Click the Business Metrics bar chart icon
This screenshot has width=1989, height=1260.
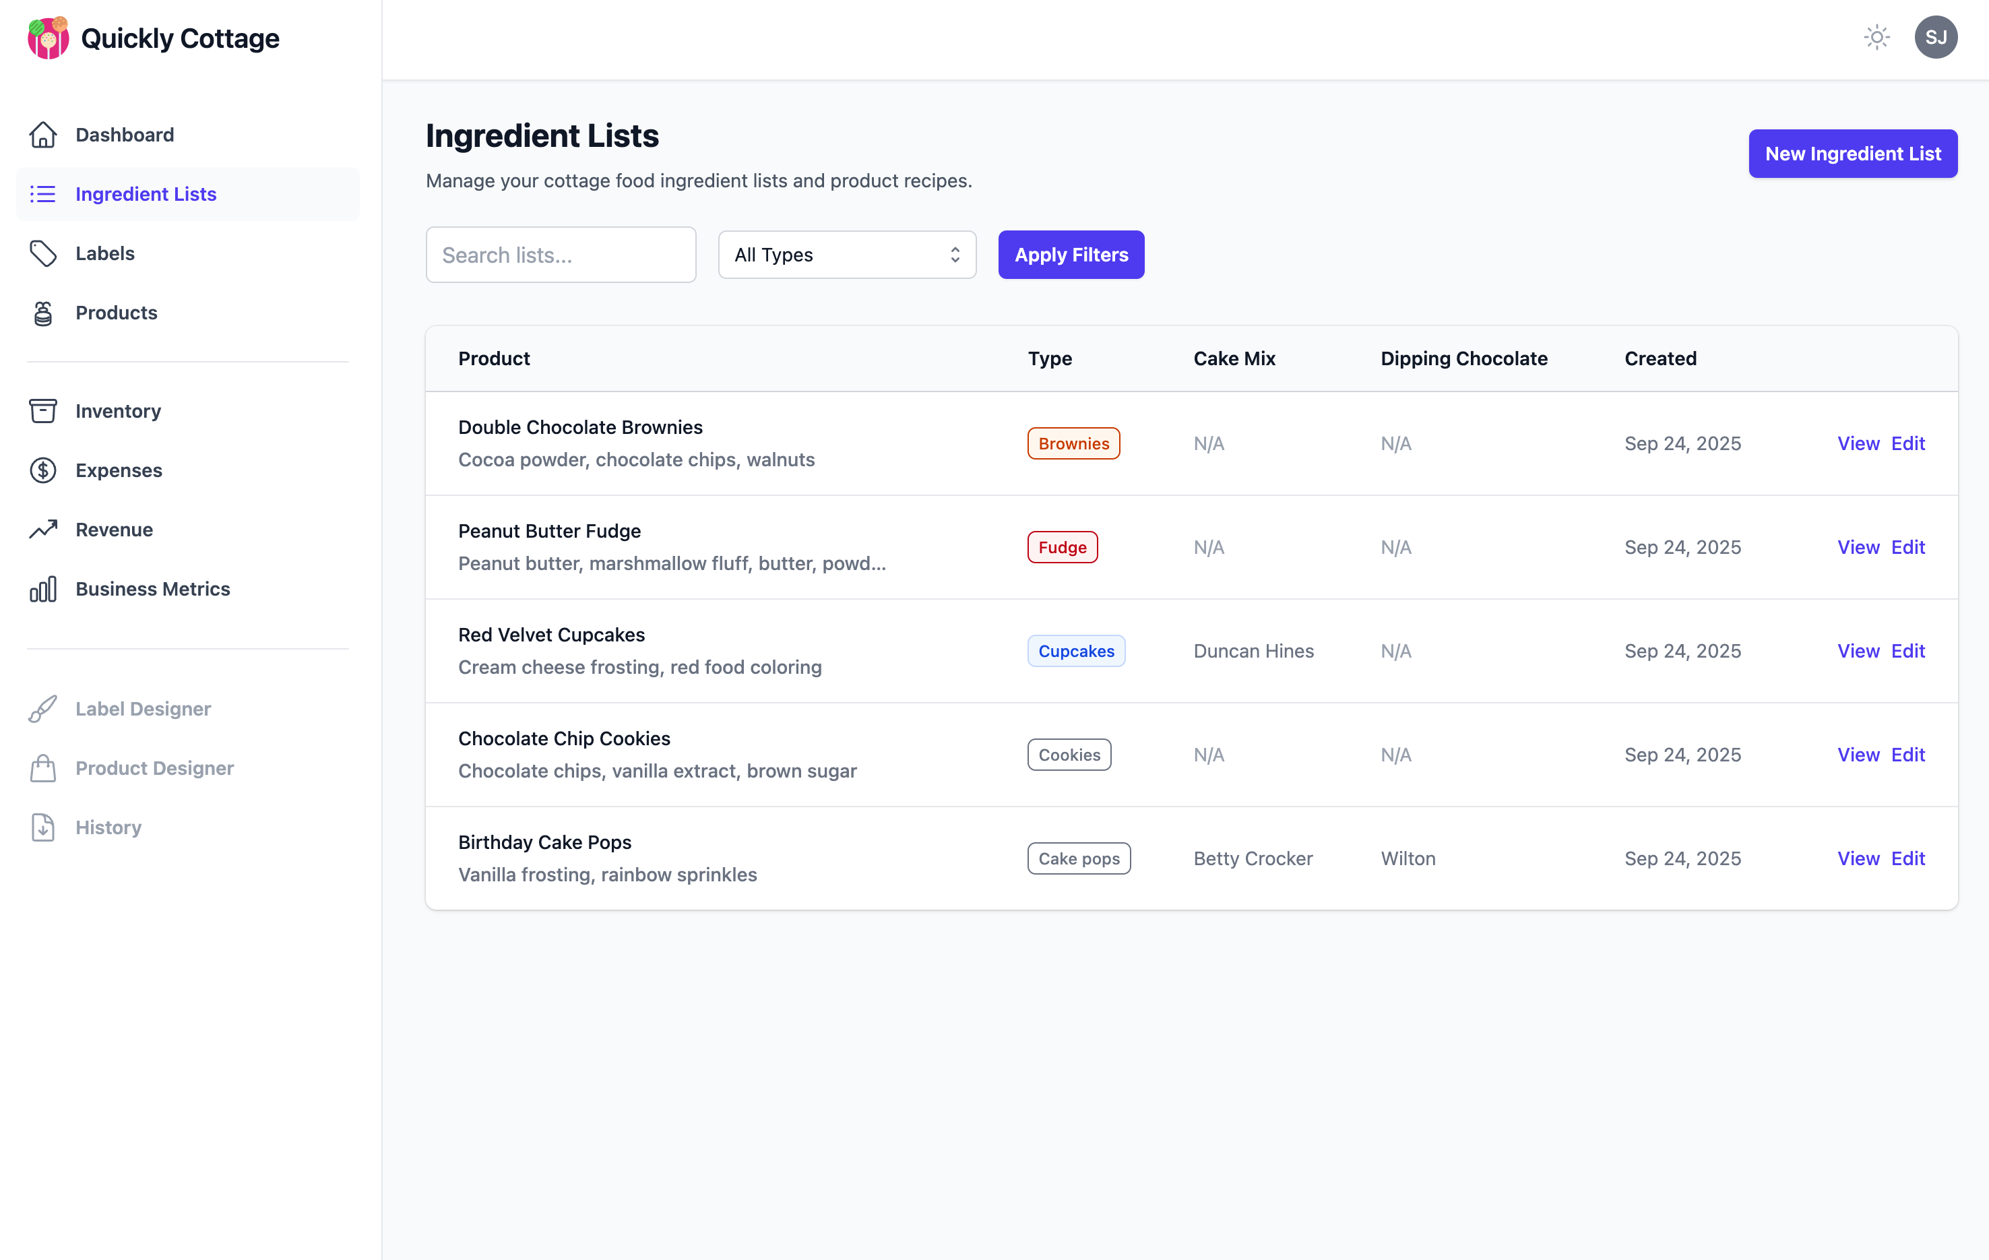(43, 589)
